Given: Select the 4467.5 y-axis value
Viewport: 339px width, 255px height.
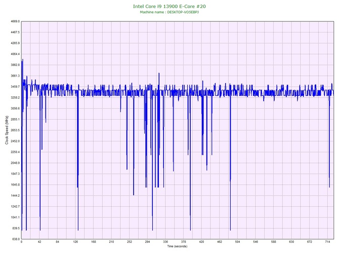Looking at the screenshot, I should 15,32.
